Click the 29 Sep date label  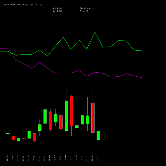[x=34, y=158]
